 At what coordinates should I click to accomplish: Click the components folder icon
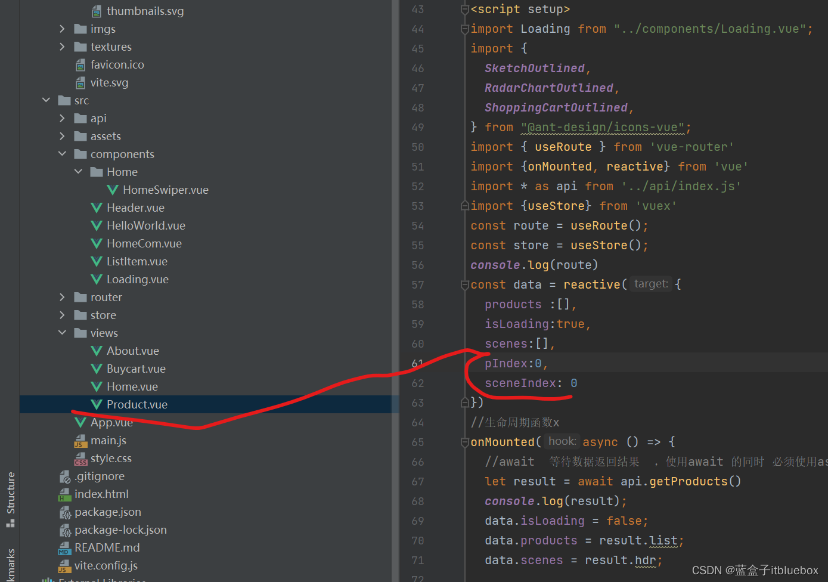coord(80,154)
